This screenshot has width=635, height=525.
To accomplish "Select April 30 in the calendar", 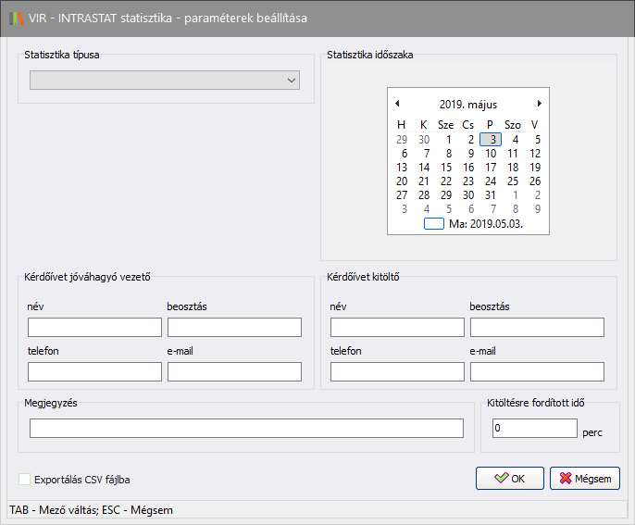I will [424, 140].
